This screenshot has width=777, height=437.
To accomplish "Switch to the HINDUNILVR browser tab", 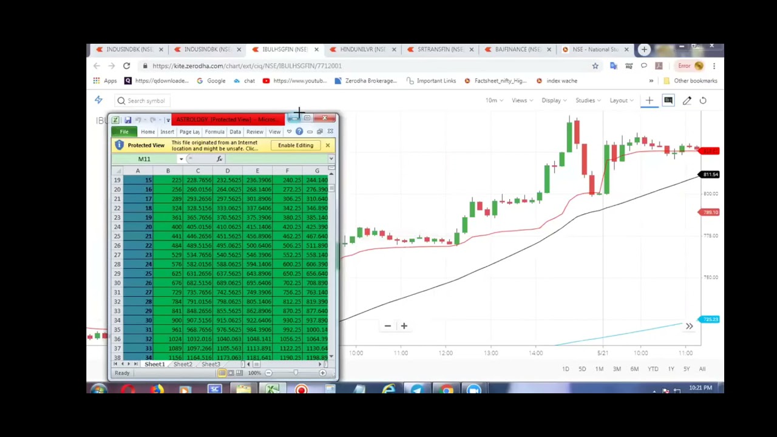I will tap(363, 49).
